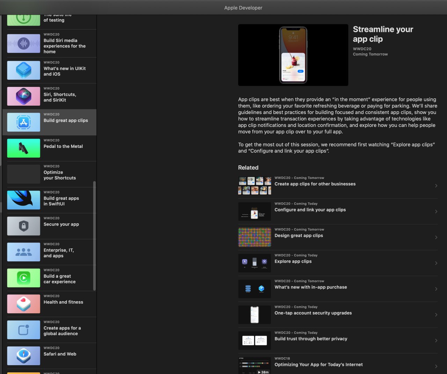Open Optimizing Your App for Today's Internet link
The height and width of the screenshot is (374, 447).
(318, 365)
